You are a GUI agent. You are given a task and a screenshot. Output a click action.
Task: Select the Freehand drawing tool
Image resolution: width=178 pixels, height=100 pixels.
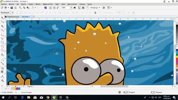coord(2,35)
